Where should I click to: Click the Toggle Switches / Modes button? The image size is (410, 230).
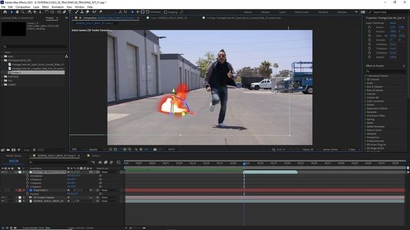pyautogui.click(x=81, y=228)
